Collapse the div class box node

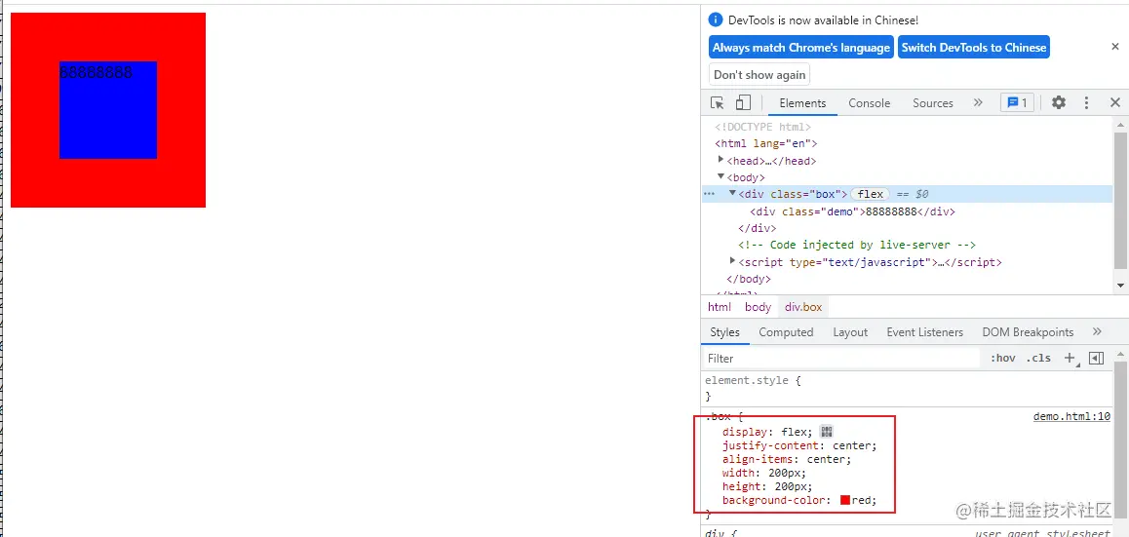click(x=733, y=193)
